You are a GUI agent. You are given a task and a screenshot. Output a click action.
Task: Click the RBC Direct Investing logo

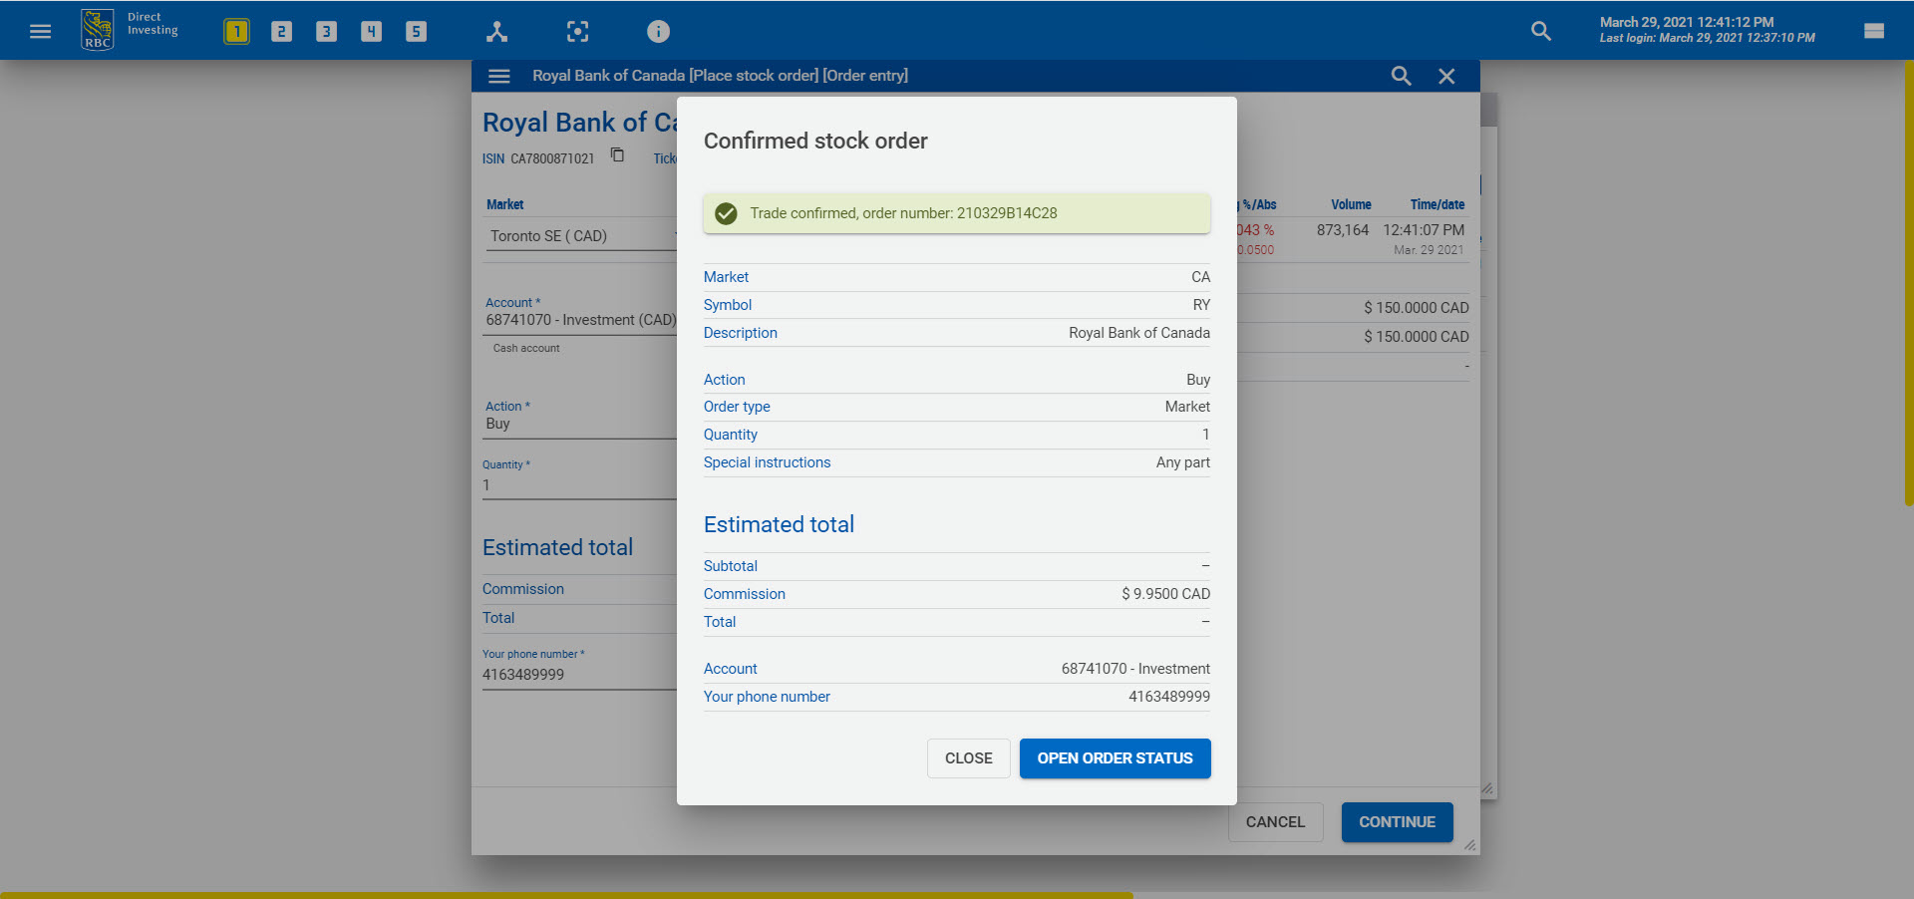(x=97, y=29)
